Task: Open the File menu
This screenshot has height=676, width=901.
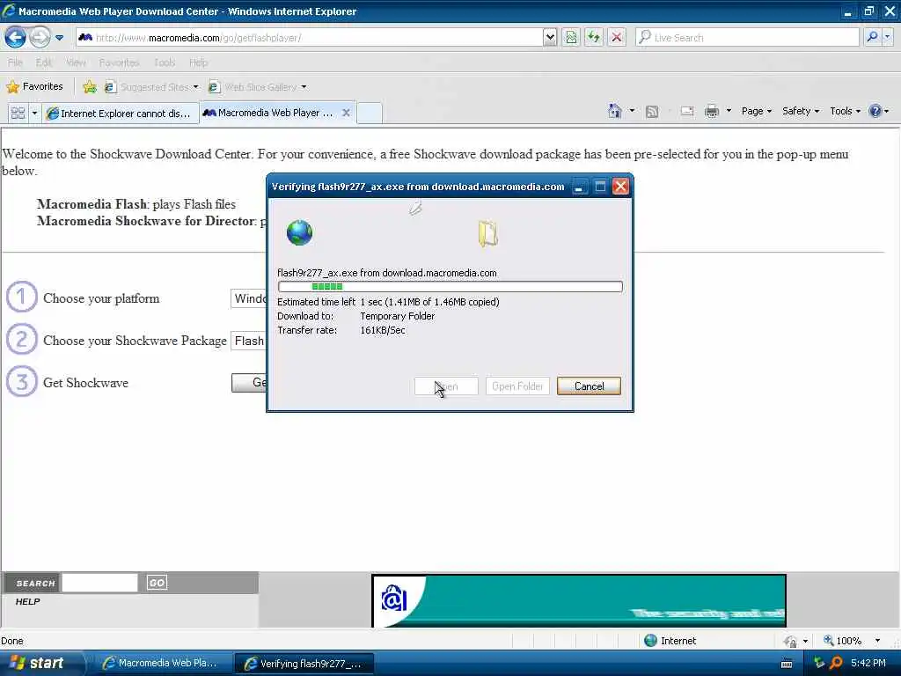Action: click(x=16, y=62)
